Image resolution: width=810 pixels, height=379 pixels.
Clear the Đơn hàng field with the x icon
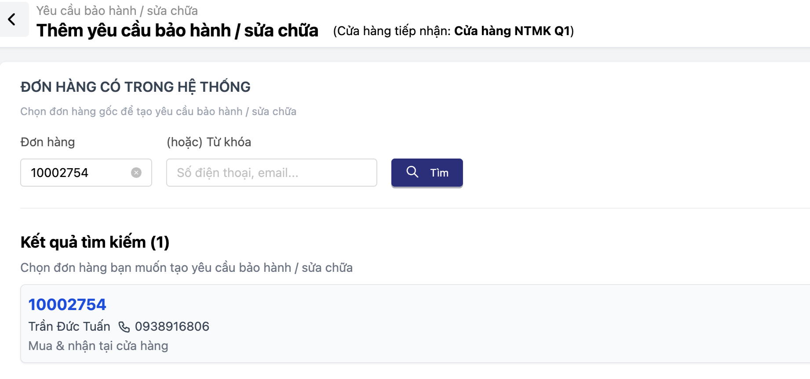tap(136, 173)
